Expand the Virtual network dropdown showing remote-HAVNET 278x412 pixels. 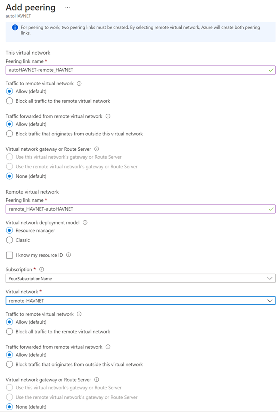pyautogui.click(x=140, y=301)
